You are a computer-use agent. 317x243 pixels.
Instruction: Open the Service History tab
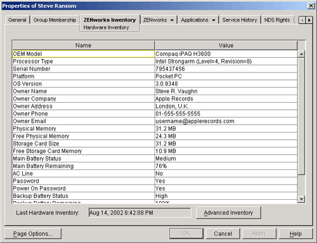(x=240, y=20)
